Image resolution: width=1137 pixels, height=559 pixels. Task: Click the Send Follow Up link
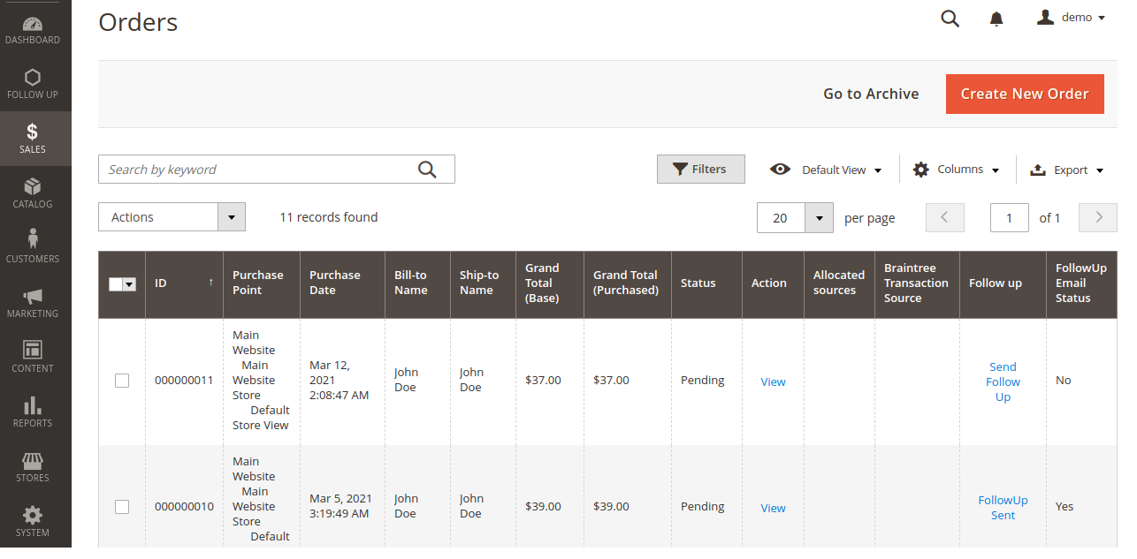pos(1003,381)
